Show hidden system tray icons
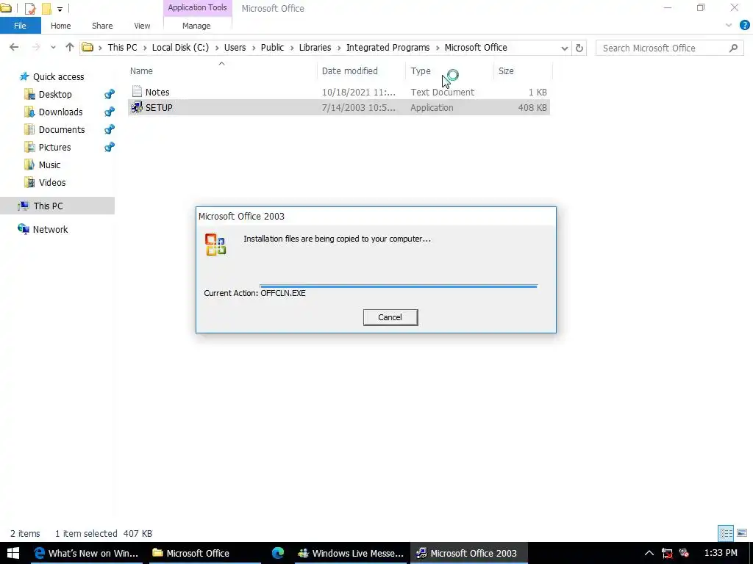The height and width of the screenshot is (564, 753). point(649,553)
